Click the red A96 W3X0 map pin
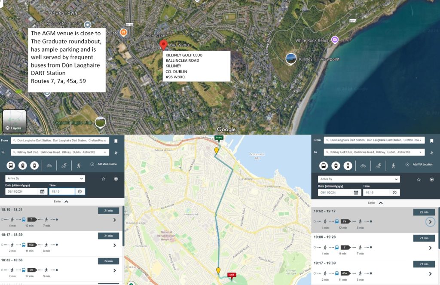 (163, 45)
